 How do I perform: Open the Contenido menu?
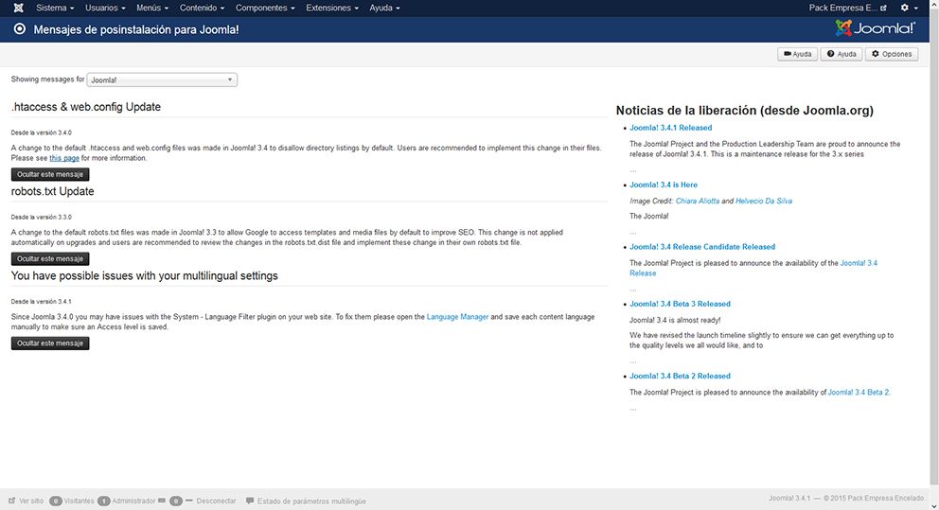[x=202, y=8]
